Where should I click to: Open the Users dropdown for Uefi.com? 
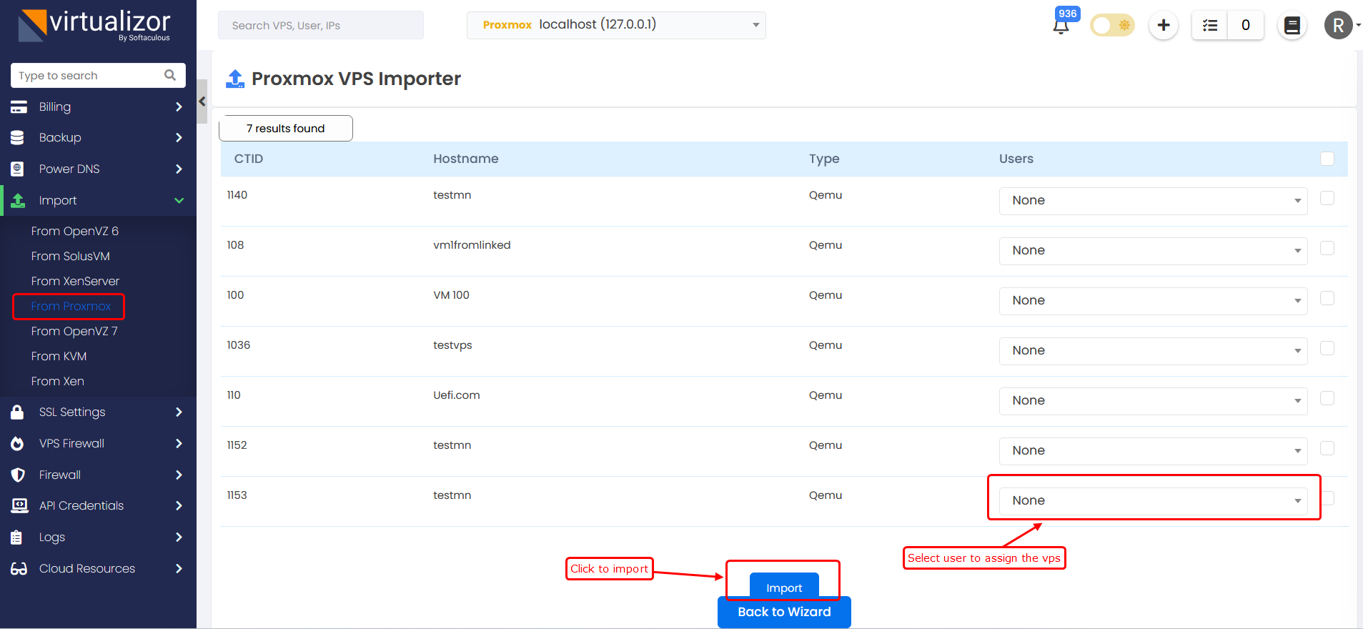[1154, 401]
